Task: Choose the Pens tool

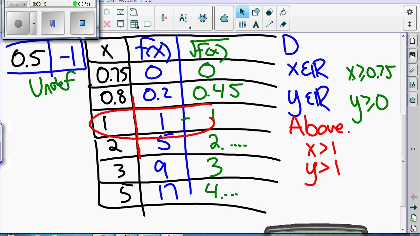Action: click(x=242, y=24)
